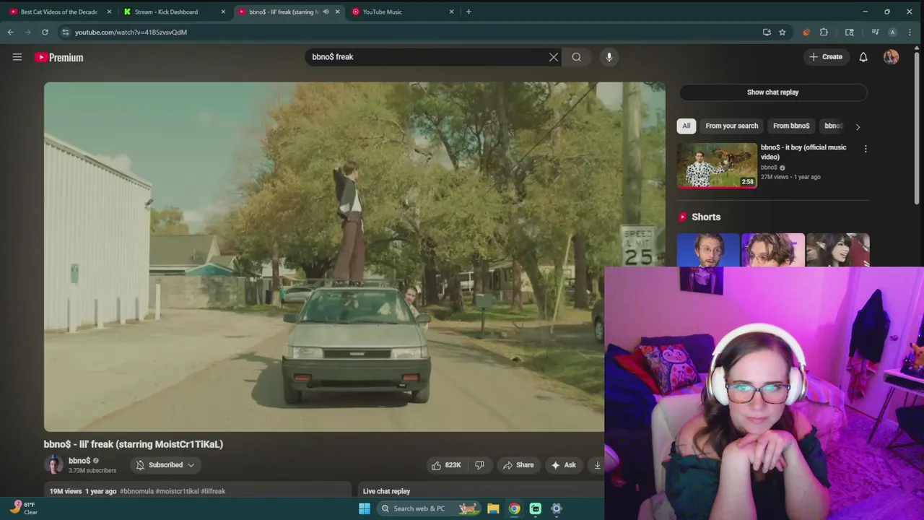
Task: Open the Chrome extensions puzzle icon
Action: pyautogui.click(x=824, y=32)
